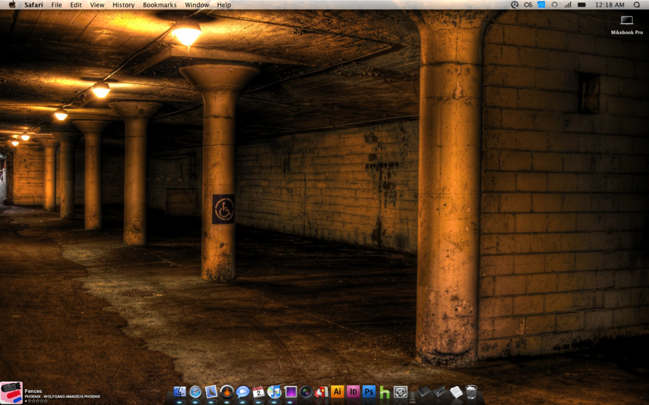649x405 pixels.
Task: Open the Apple menu
Action: 12,5
